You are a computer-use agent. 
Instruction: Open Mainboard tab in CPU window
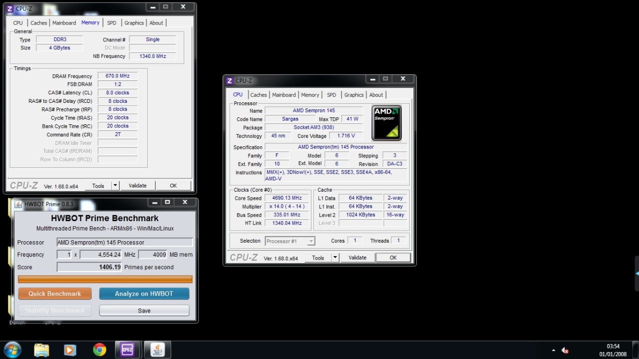[x=284, y=95]
